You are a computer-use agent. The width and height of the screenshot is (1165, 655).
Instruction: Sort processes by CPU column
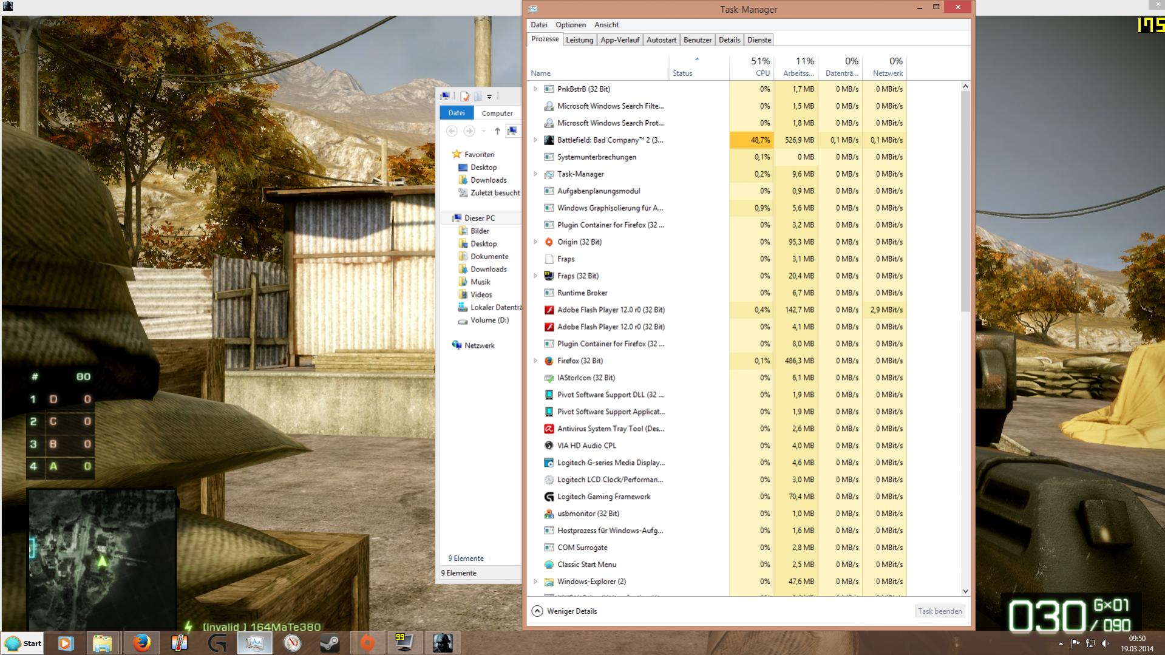[x=752, y=67]
